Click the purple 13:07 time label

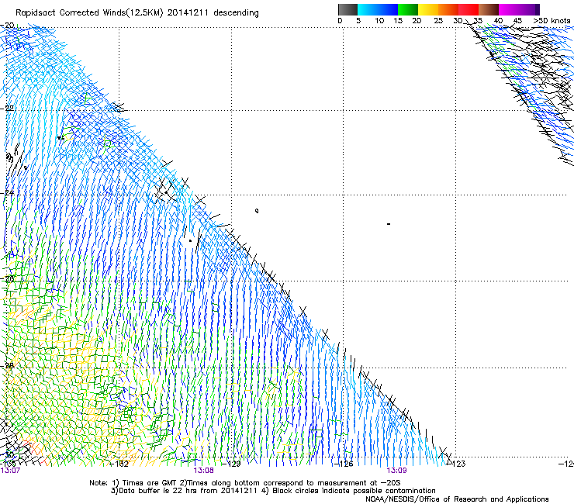pos(10,471)
